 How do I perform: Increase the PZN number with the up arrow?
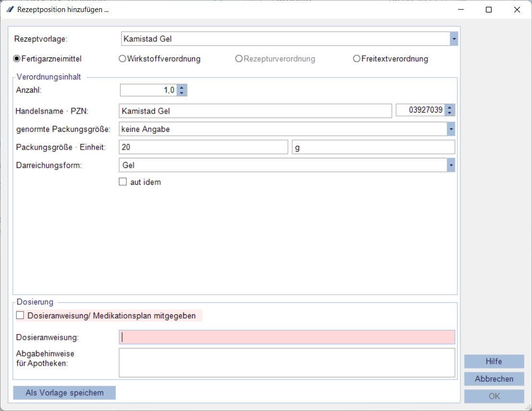[x=450, y=107]
